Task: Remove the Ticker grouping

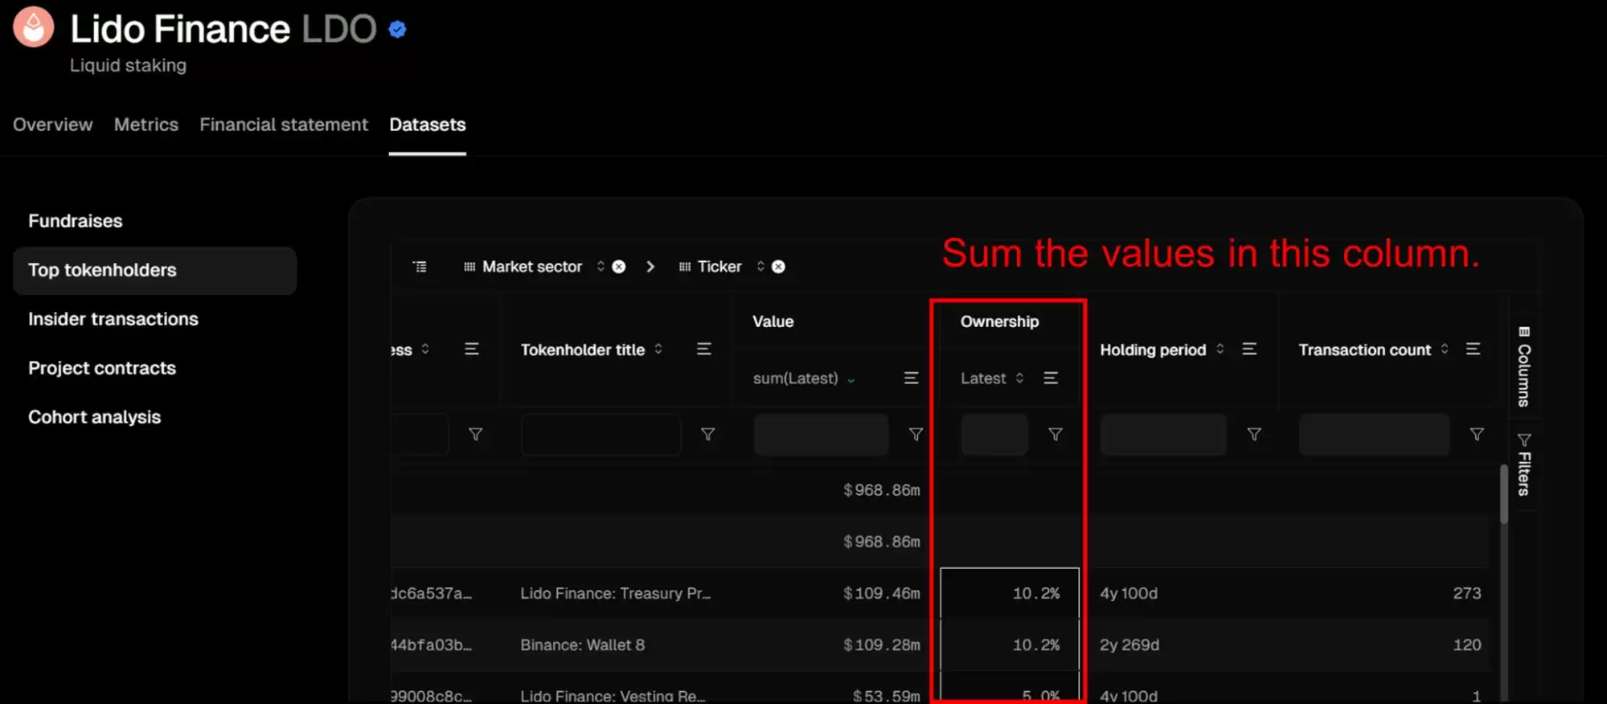Action: click(778, 267)
